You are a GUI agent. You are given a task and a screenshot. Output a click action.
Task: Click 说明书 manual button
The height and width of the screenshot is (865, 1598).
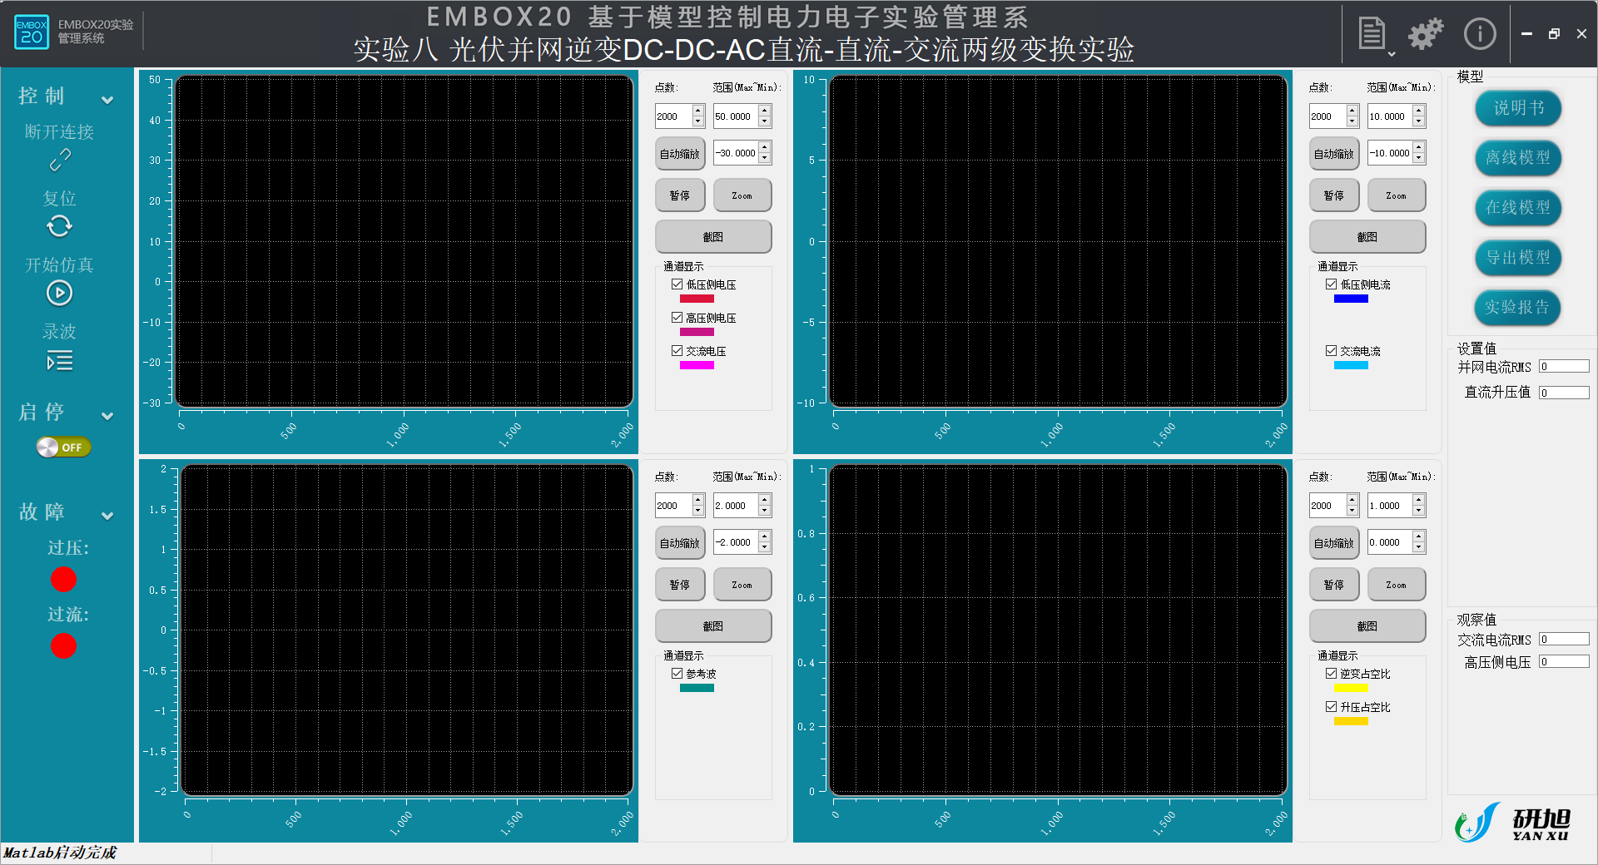[x=1518, y=108]
